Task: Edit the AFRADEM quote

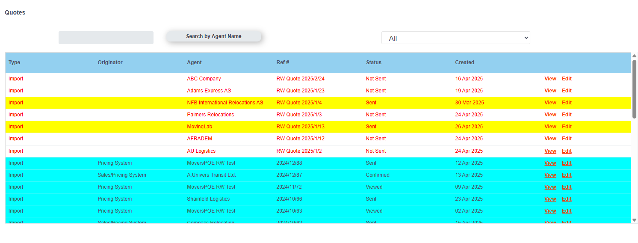Action: tap(567, 139)
